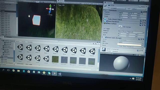This screenshot has width=160, height=90.
Task: Collapse the Green Gate (Script) component
Action: coord(102,37)
